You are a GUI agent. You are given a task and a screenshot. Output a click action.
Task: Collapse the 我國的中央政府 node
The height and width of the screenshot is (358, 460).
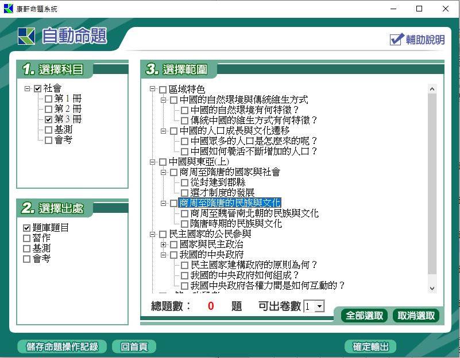[164, 255]
